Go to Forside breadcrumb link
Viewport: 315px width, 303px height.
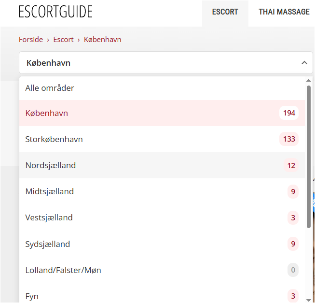click(31, 40)
